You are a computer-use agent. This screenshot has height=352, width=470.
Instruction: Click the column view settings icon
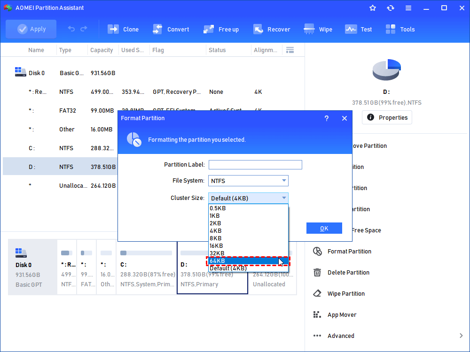[x=290, y=50]
